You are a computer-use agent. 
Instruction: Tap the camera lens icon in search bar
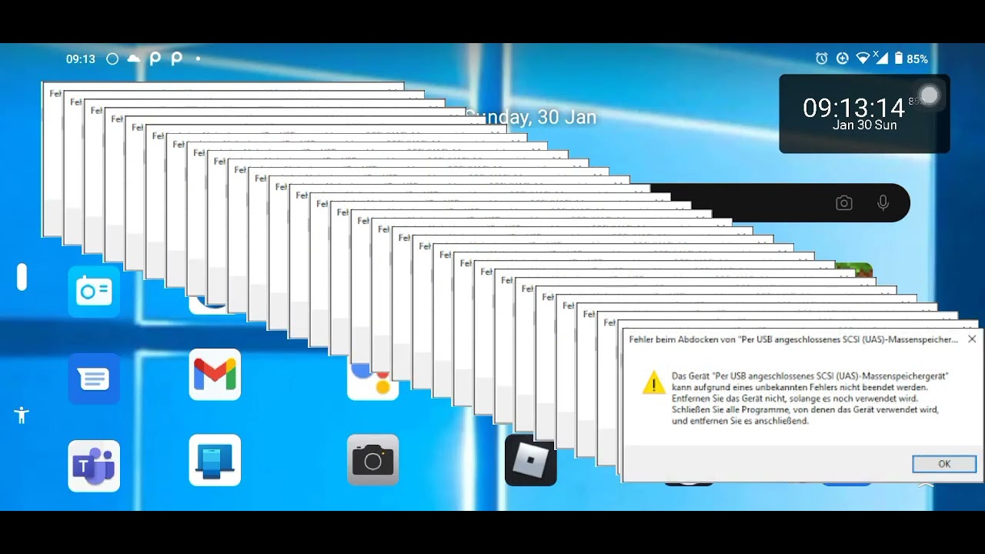pyautogui.click(x=844, y=203)
